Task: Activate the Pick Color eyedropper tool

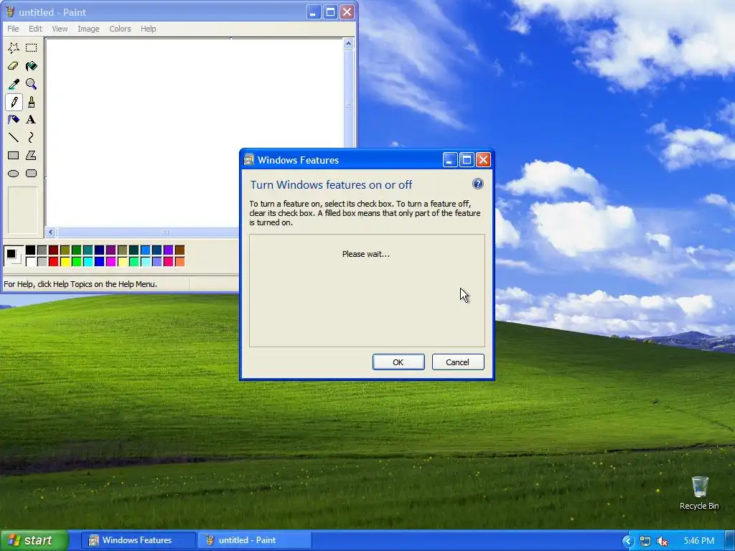Action: tap(13, 84)
